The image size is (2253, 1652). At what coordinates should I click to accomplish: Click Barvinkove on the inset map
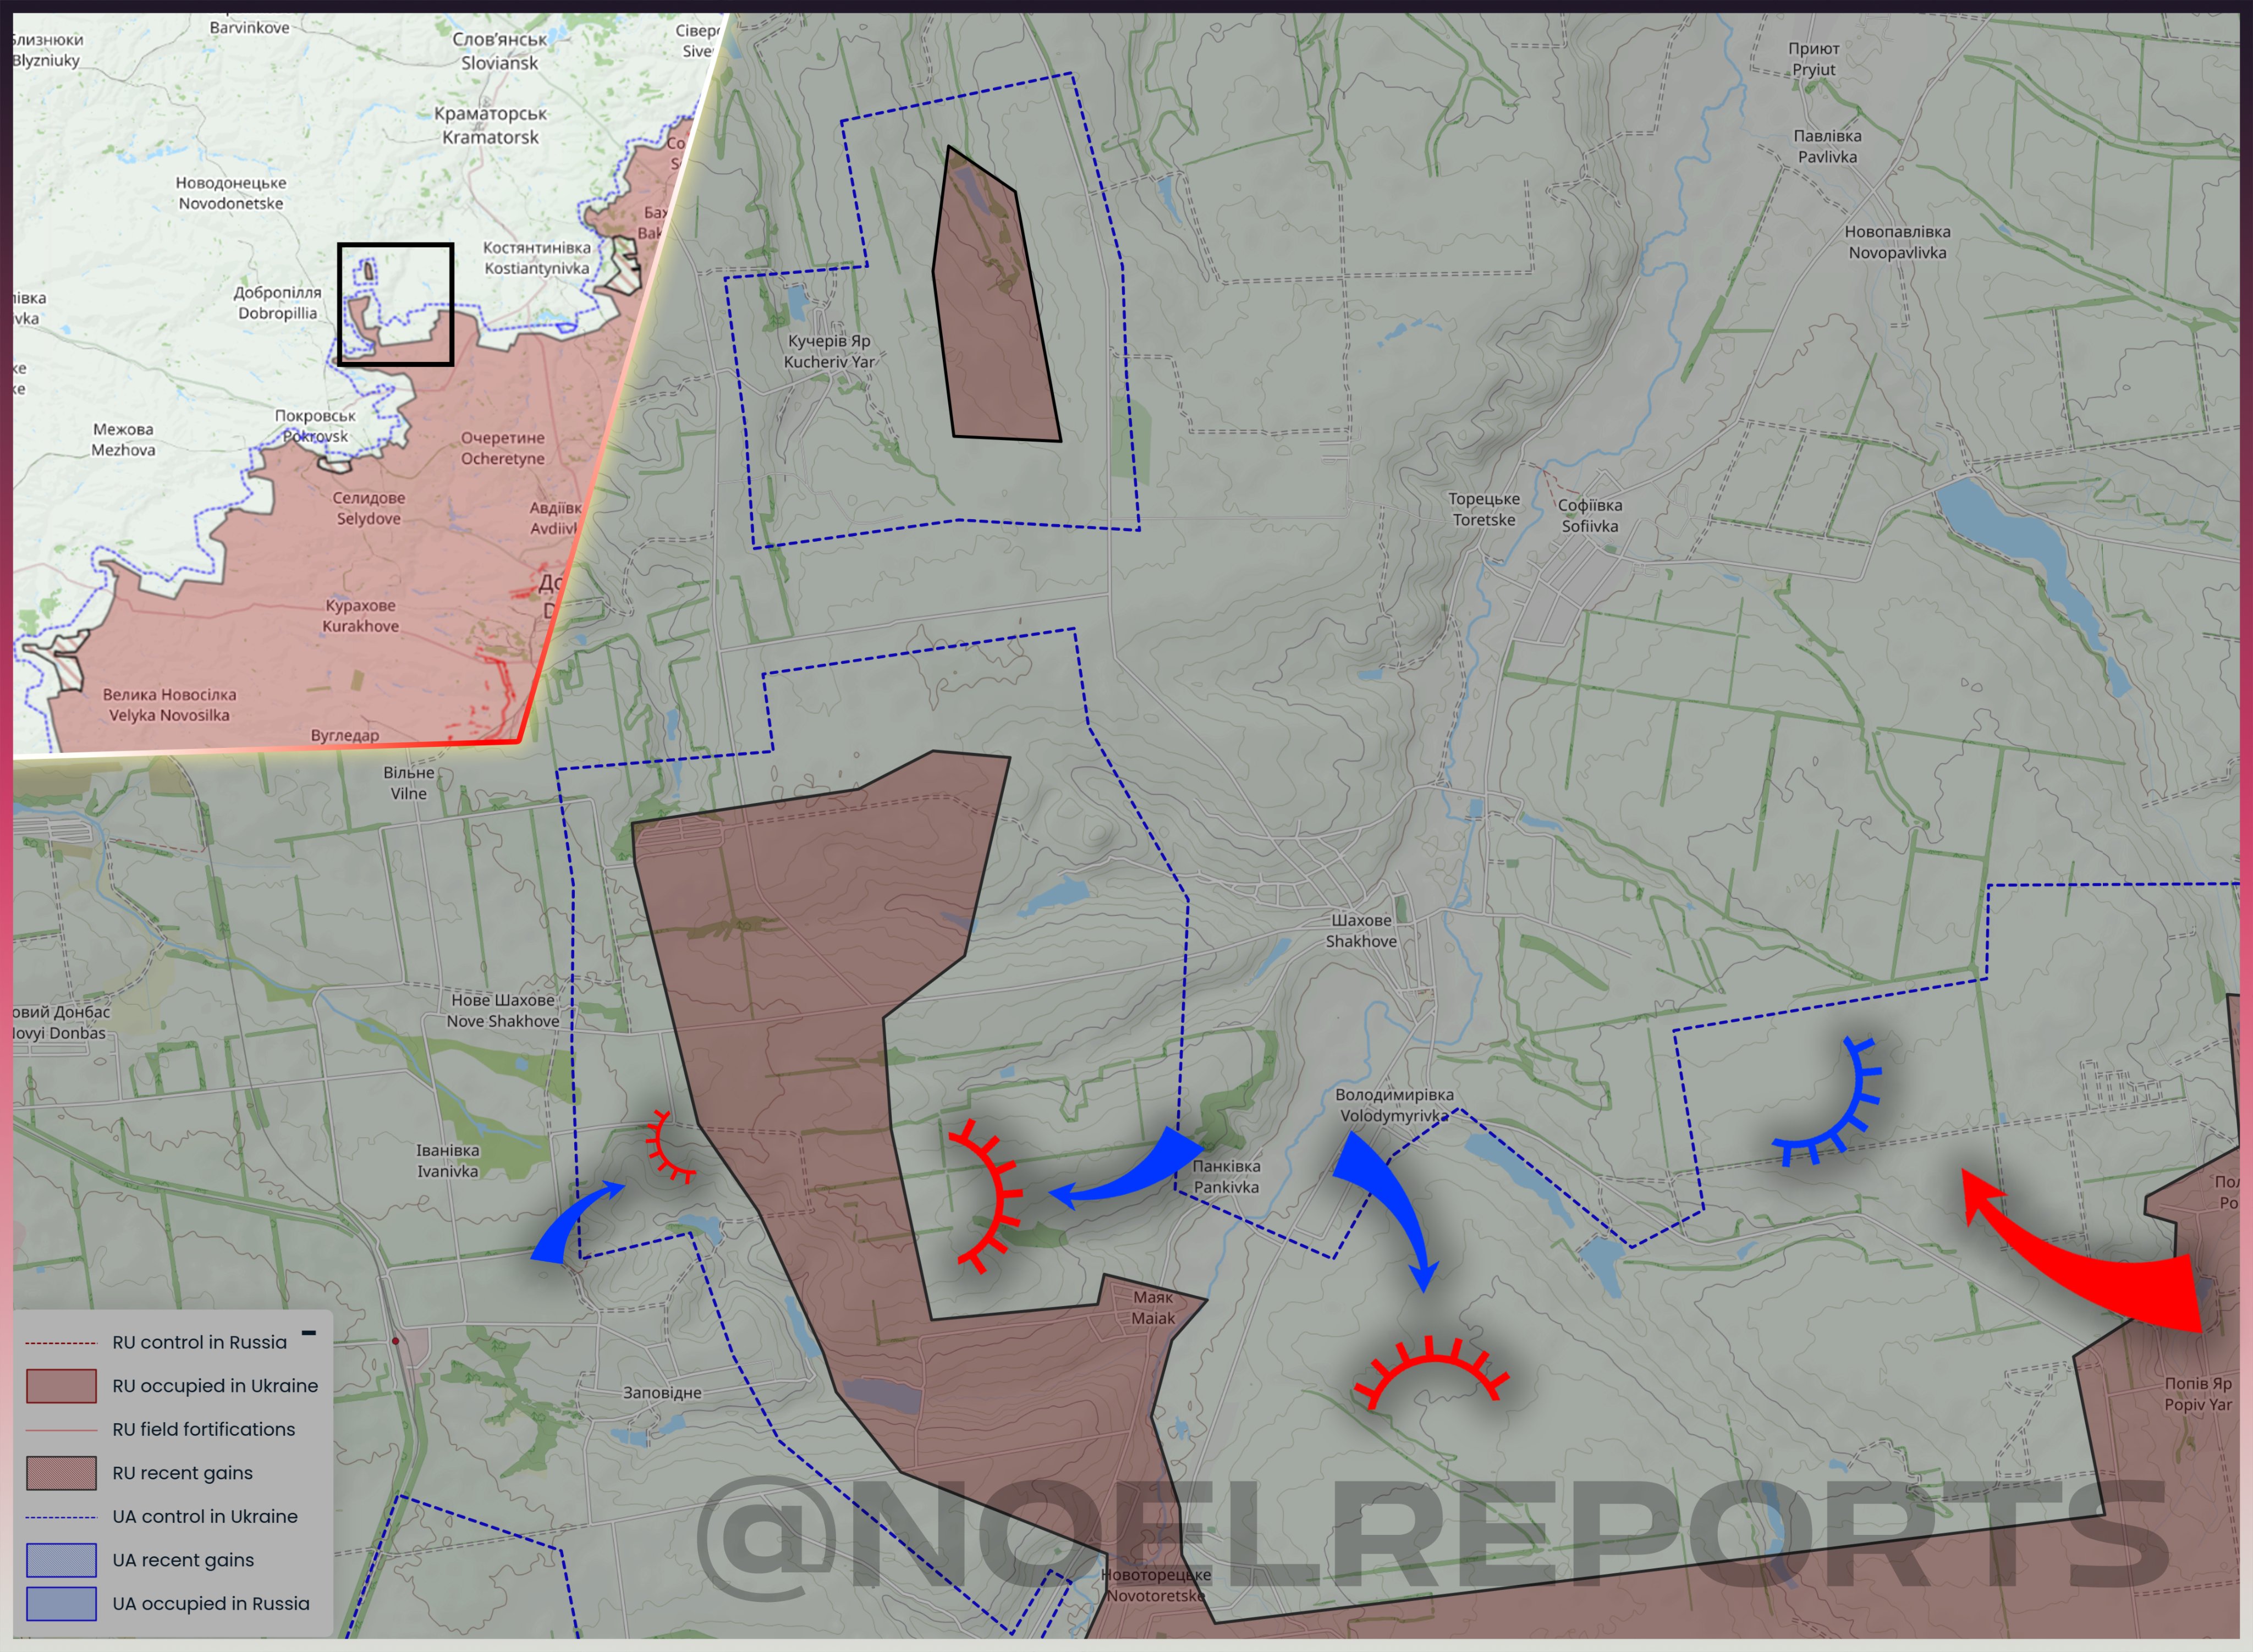pos(249,28)
